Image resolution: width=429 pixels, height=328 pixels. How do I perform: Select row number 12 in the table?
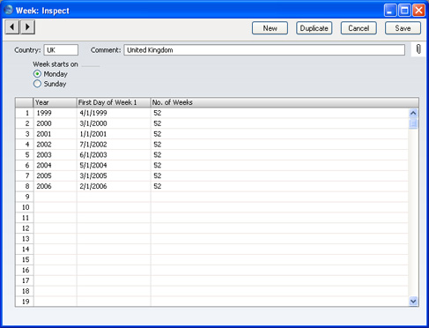click(25, 228)
